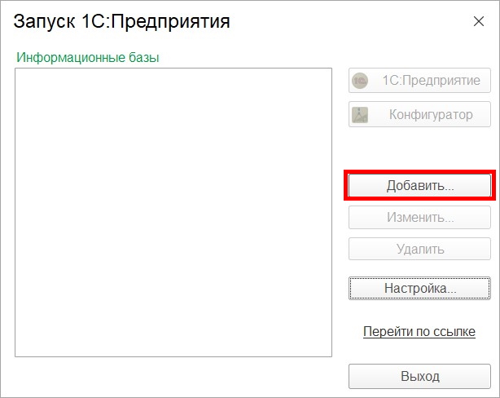This screenshot has height=398, width=500.
Task: Click the Конфигуратор compass icon
Action: click(360, 115)
